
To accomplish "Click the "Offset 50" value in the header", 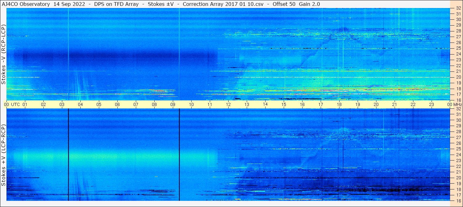I will tap(284, 4).
